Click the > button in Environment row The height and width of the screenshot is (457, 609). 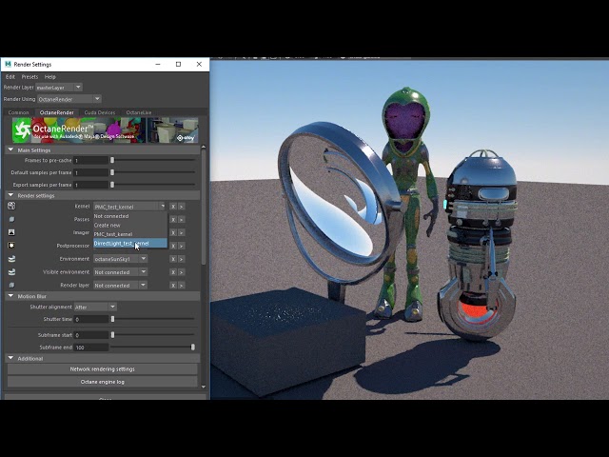pos(181,259)
